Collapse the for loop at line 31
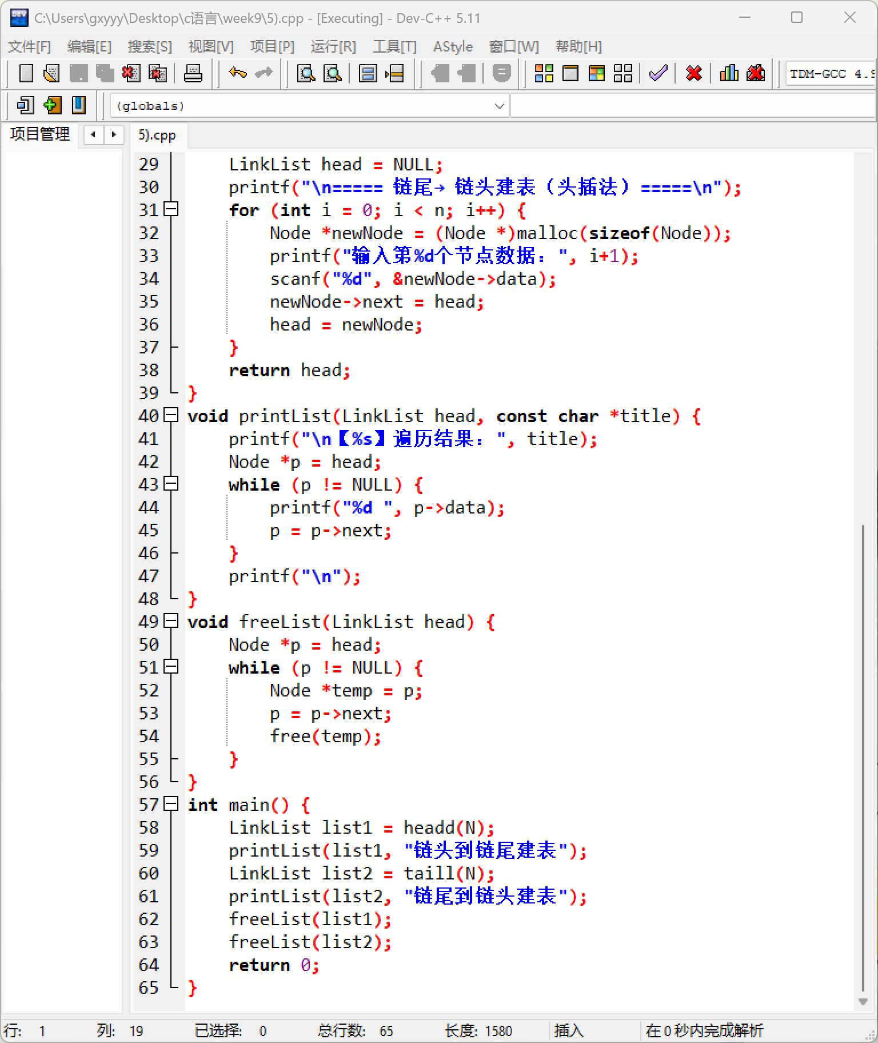878x1043 pixels. click(171, 209)
